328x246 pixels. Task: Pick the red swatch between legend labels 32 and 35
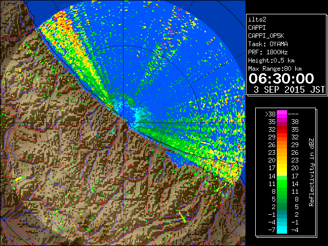[x=282, y=130]
